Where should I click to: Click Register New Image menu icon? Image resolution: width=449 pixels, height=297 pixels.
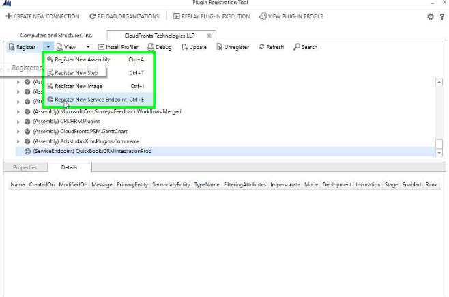tap(50, 86)
